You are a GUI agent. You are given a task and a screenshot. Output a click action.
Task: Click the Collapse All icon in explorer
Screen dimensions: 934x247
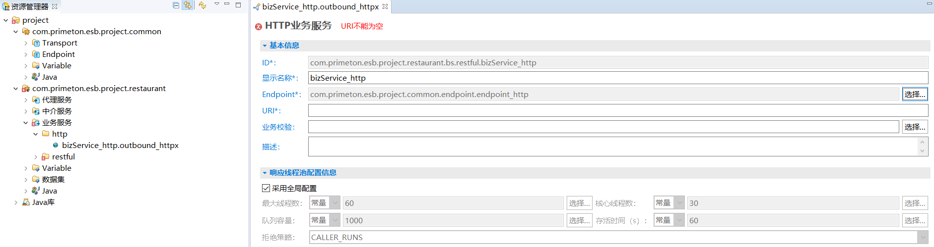coord(176,5)
